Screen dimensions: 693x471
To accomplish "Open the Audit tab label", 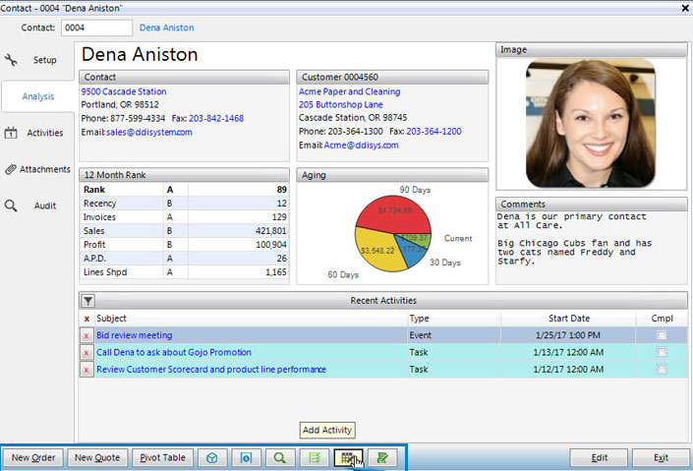I will click(44, 206).
